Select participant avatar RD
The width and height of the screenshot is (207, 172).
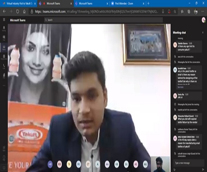pos(60,164)
